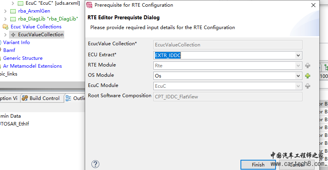Viewport: 328px width, 170px height.
Task: Open the help question mark icon
Action: pyautogui.click(x=95, y=164)
